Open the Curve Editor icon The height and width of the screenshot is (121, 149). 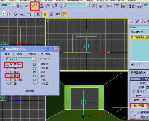(117, 6)
